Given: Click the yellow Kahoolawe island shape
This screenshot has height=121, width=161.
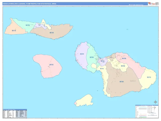Looking at the screenshot, I should click(85, 100).
